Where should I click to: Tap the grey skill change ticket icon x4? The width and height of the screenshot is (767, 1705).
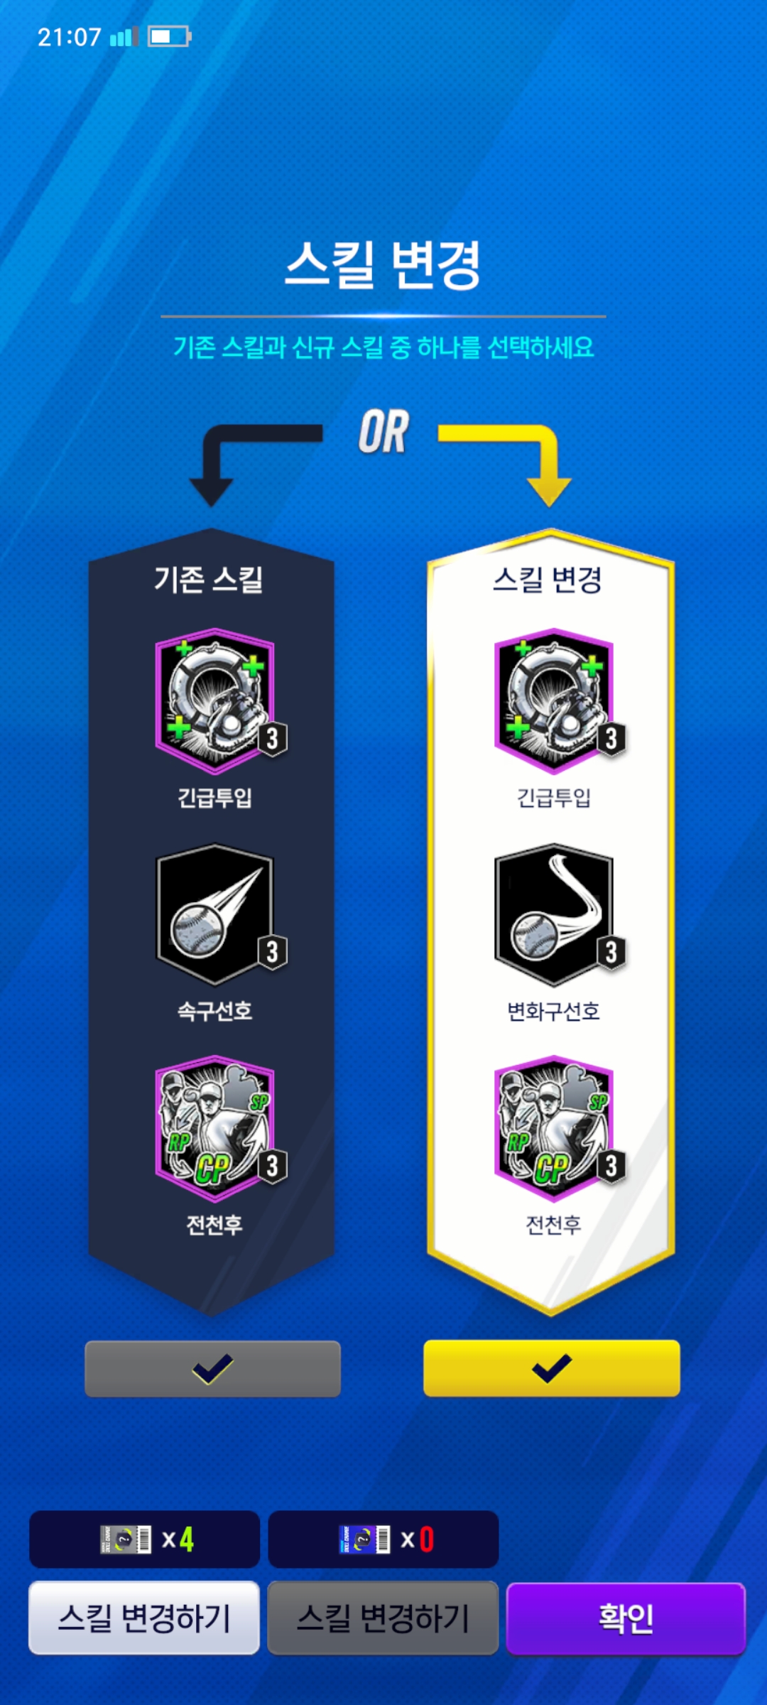126,1539
